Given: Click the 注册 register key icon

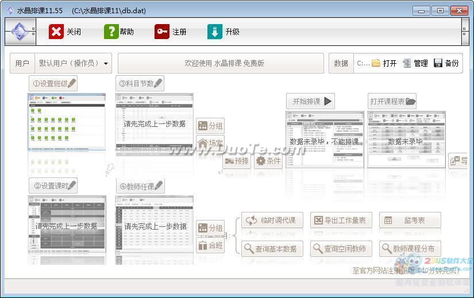Looking at the screenshot, I should [x=162, y=32].
